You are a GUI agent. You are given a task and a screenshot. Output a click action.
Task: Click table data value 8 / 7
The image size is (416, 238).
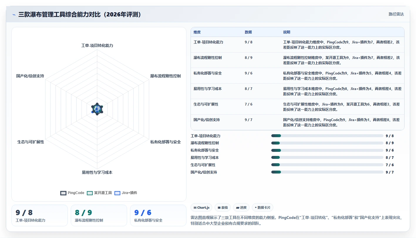click(x=248, y=89)
